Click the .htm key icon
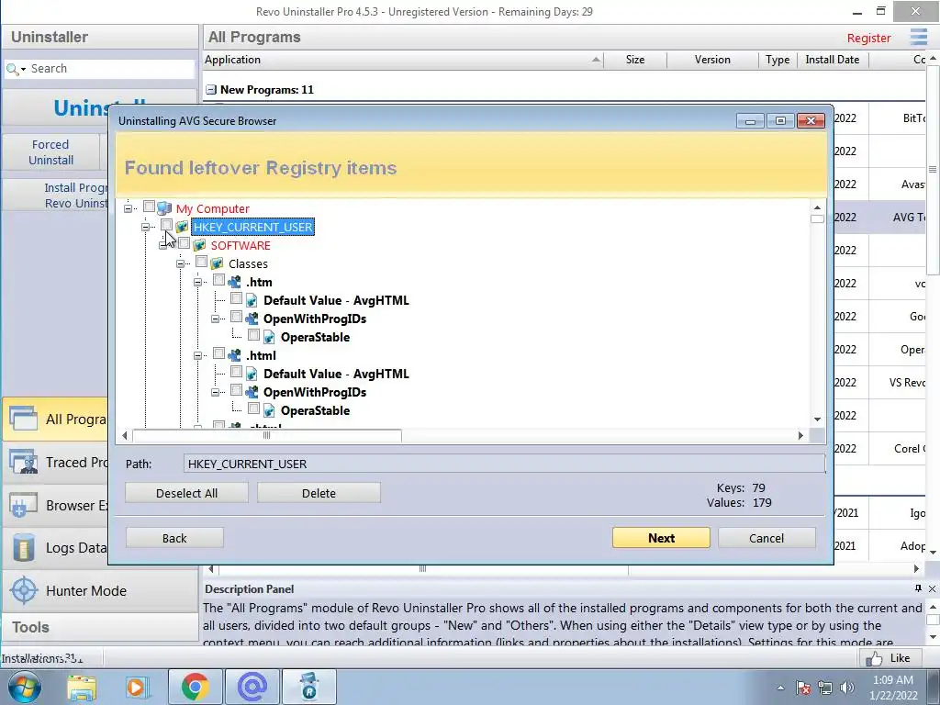Image resolution: width=940 pixels, height=705 pixels. (234, 282)
